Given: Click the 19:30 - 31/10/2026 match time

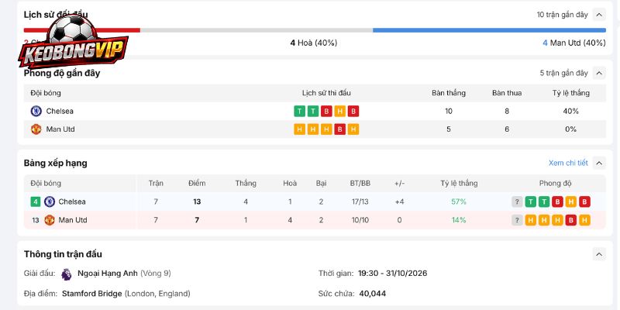Looking at the screenshot, I should tap(393, 274).
